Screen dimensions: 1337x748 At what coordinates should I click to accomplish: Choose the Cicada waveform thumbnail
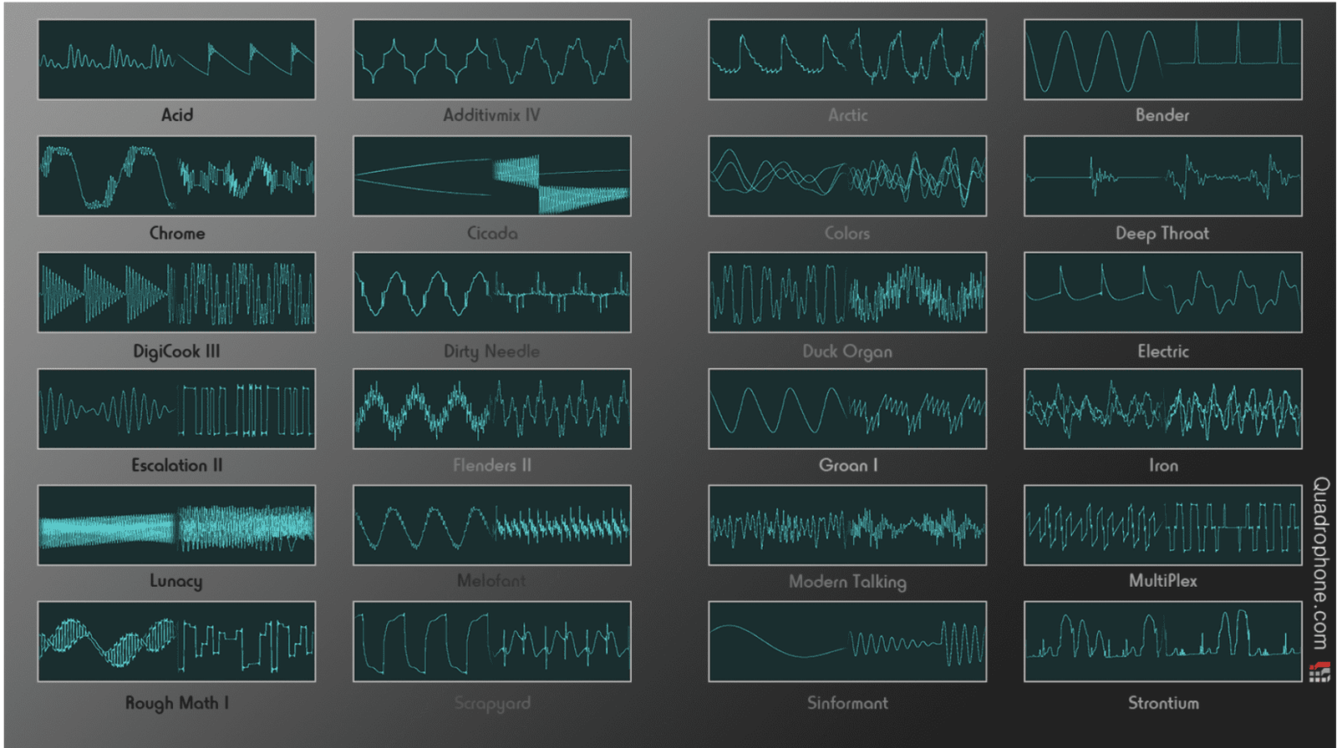pos(491,176)
